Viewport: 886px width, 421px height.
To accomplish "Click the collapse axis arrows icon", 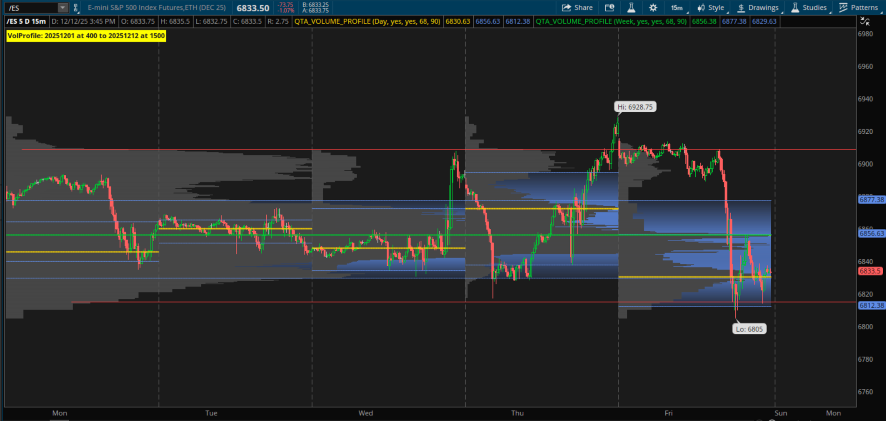I will tap(865, 21).
